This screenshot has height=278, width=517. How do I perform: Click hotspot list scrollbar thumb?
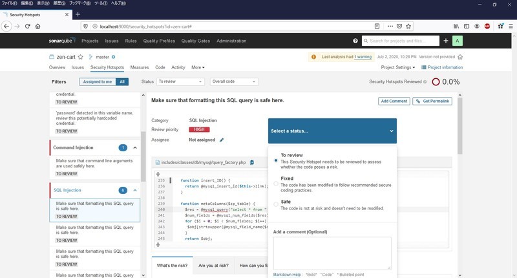pos(143,156)
